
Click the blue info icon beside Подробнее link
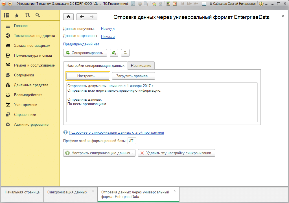65,132
